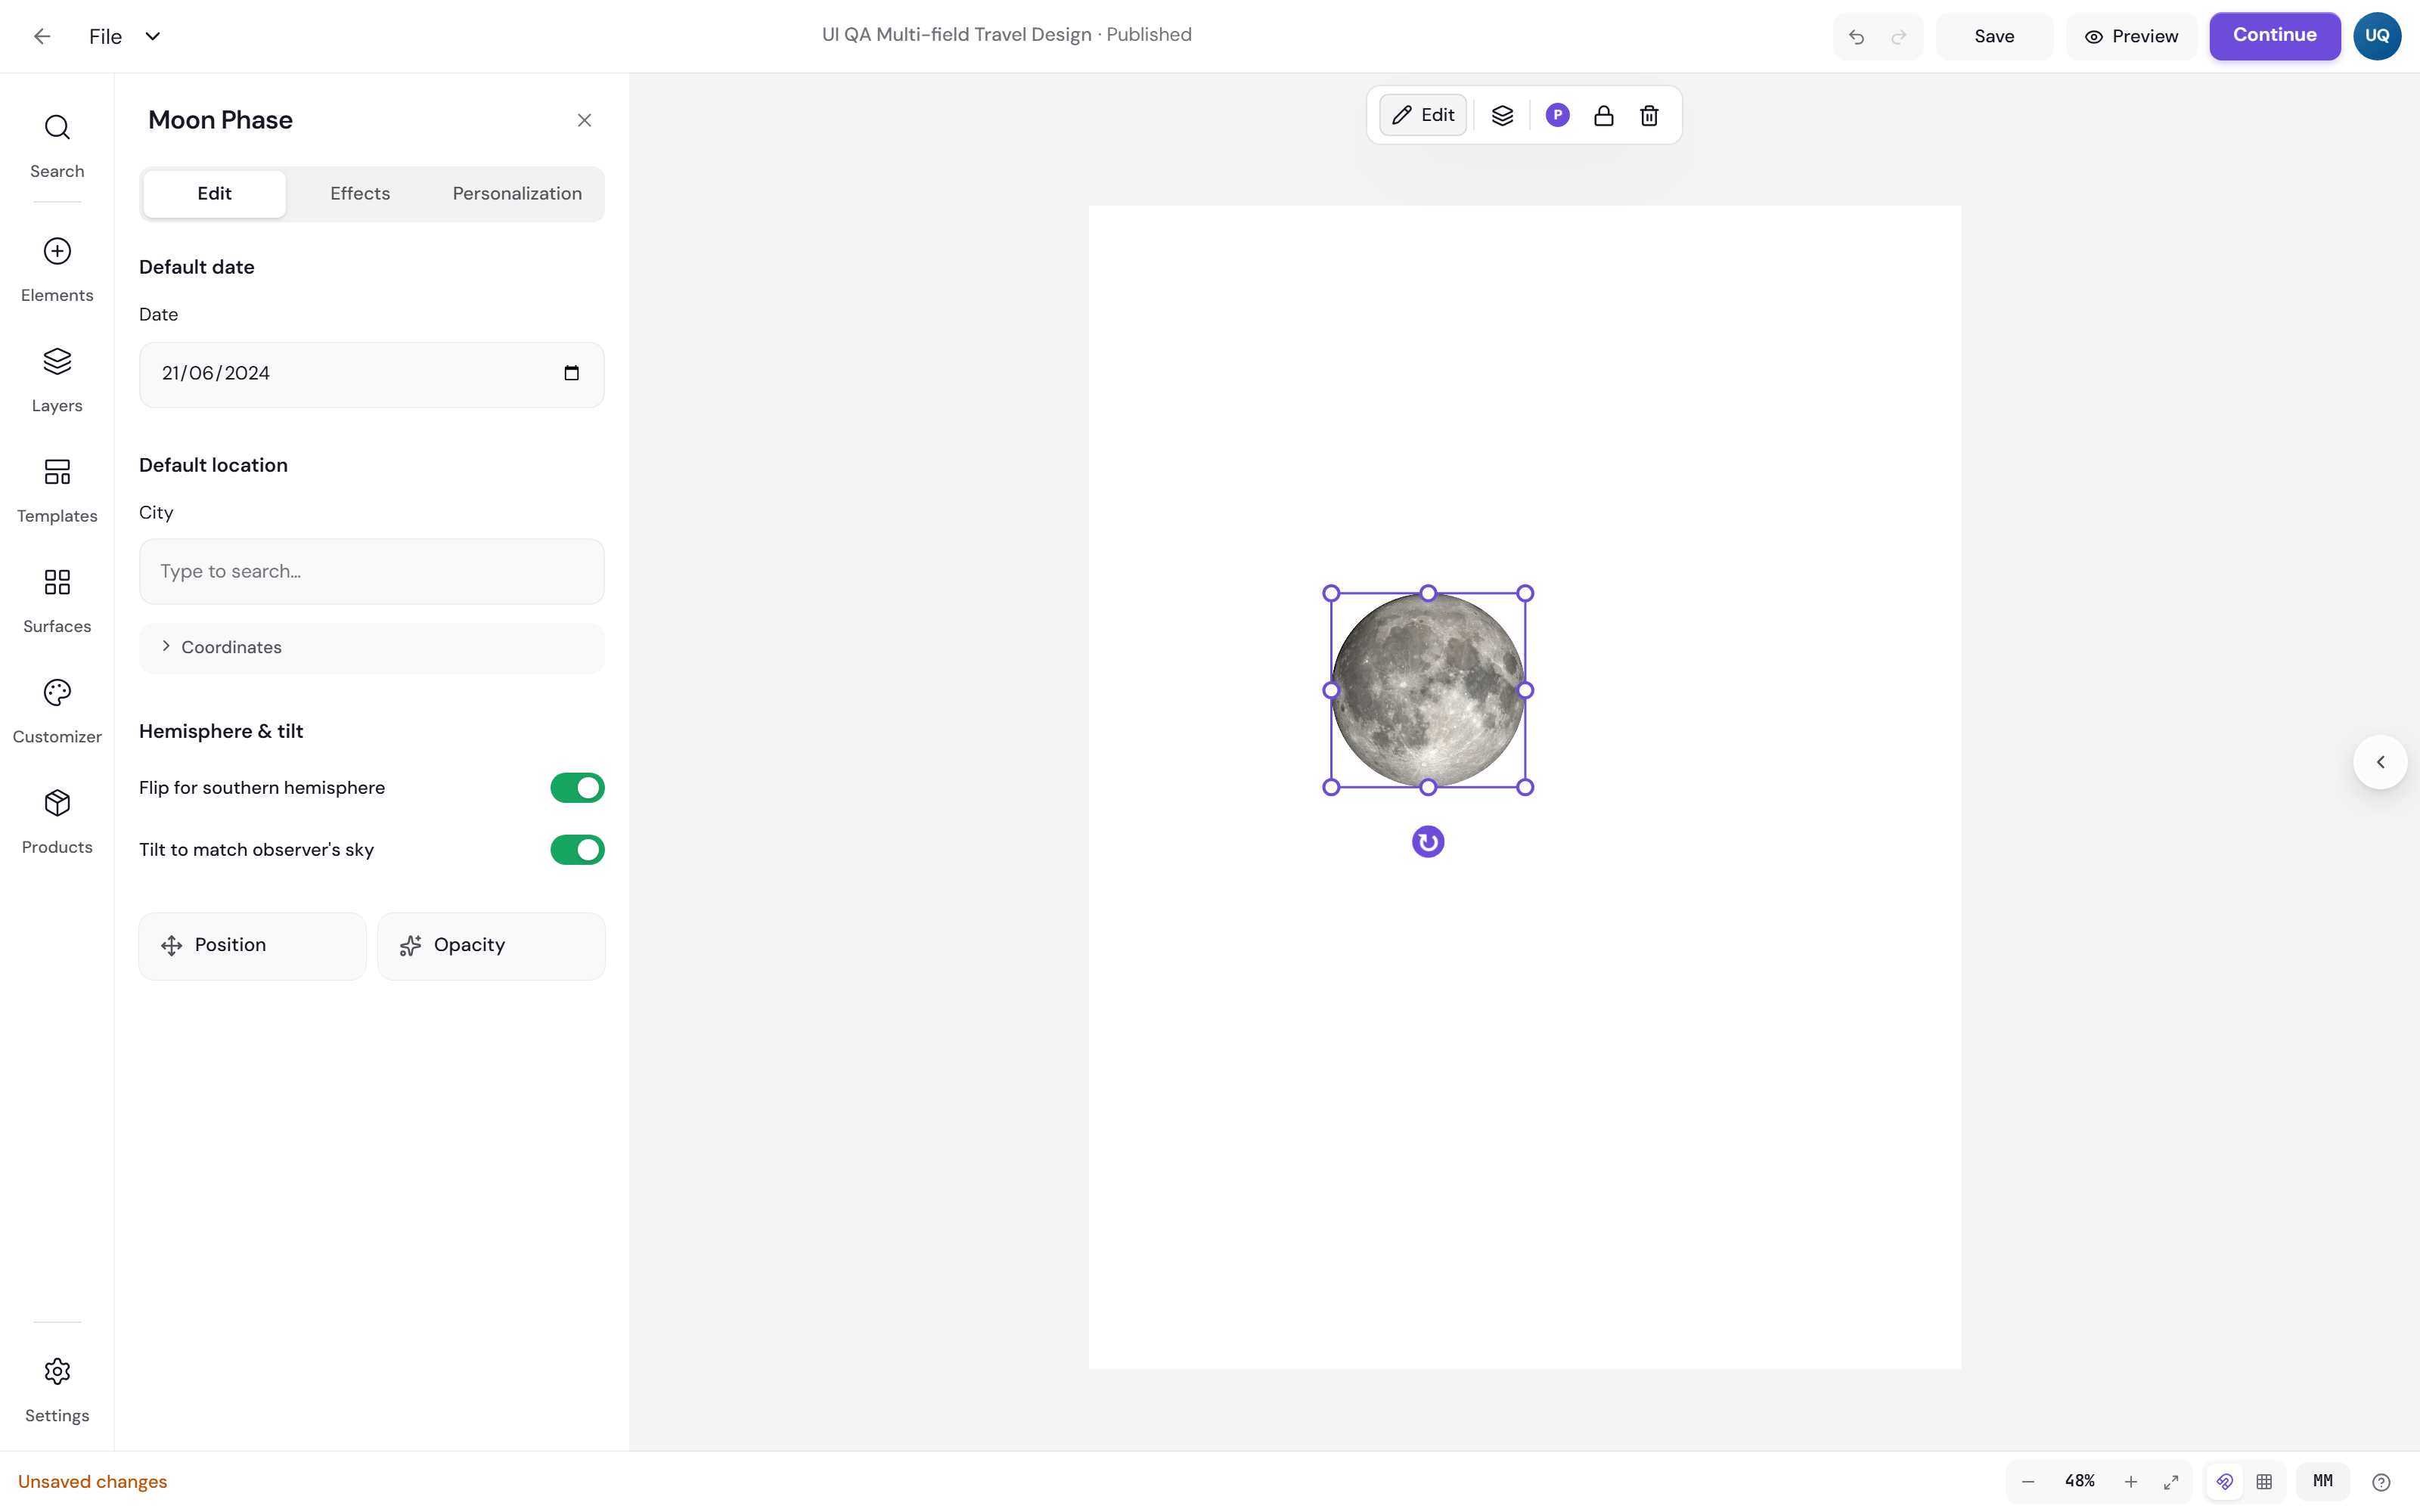Toggle the grid overlay

point(2264,1482)
